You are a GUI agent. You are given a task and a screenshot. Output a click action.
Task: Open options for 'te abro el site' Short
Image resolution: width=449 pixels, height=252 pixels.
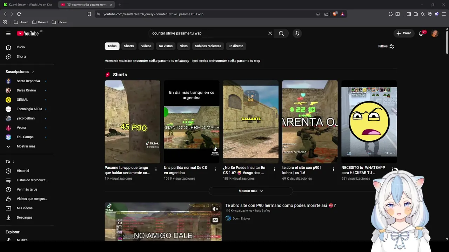tap(334, 169)
